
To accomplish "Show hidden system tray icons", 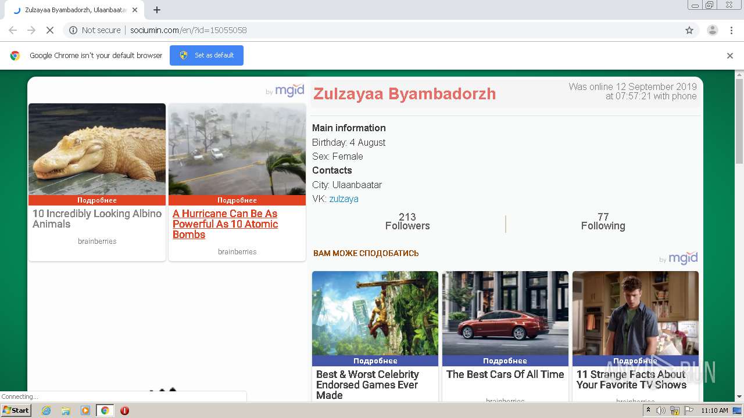I will [648, 410].
